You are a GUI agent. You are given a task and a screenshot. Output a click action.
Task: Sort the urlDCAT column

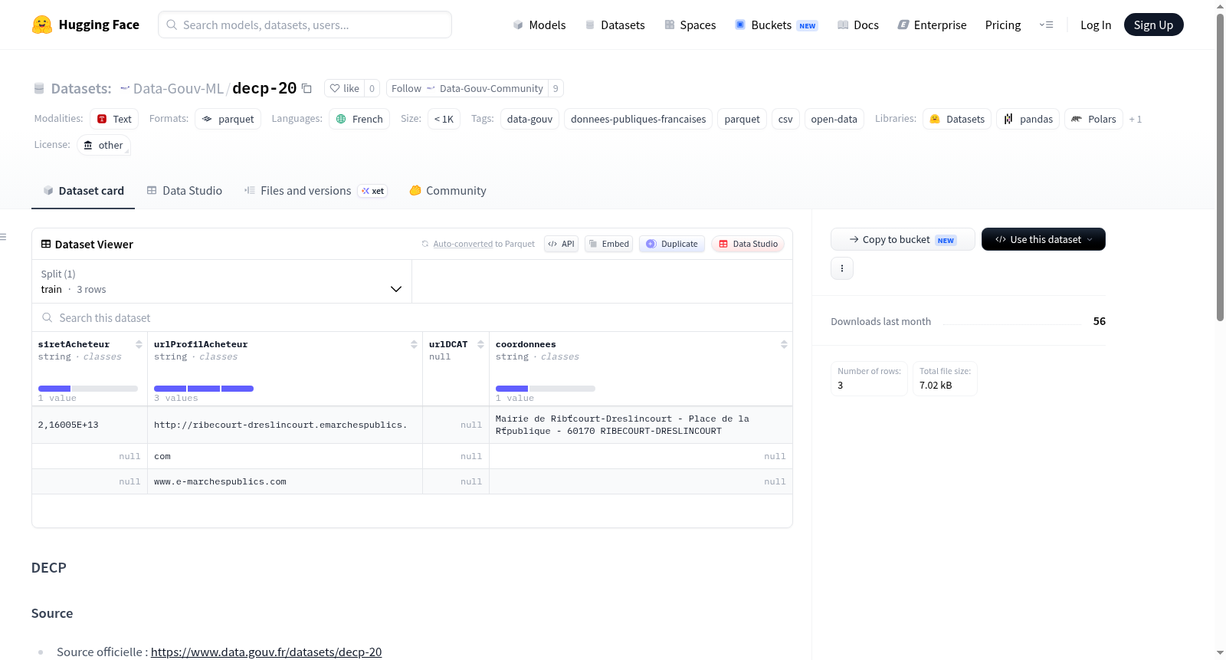(x=480, y=344)
